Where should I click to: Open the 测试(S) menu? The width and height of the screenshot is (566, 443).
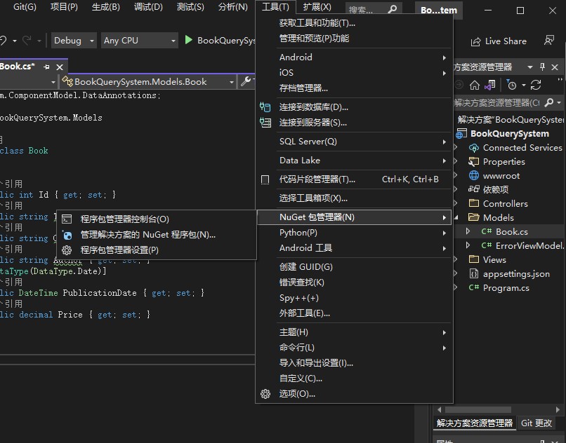190,7
